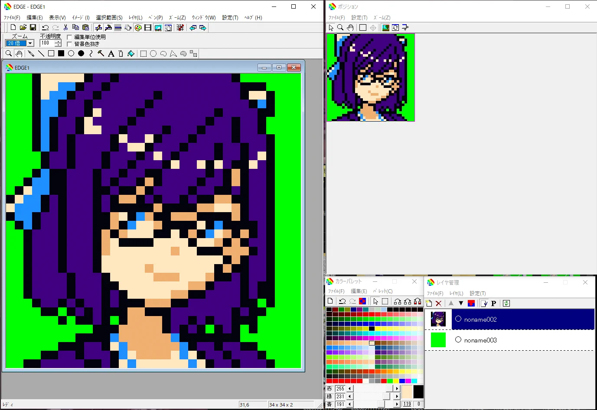The width and height of the screenshot is (597, 410).
Task: Select the hand tool in Position window
Action: click(350, 28)
